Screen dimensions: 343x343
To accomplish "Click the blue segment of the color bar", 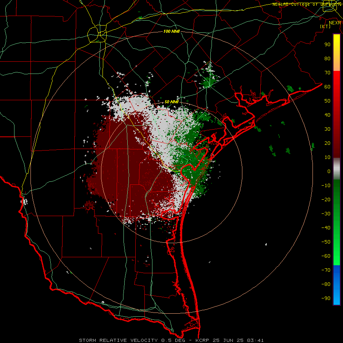I will (x=337, y=285).
